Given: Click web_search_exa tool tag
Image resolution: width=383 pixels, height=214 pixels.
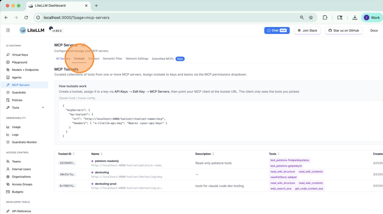Looking at the screenshot, I should click(x=281, y=189).
